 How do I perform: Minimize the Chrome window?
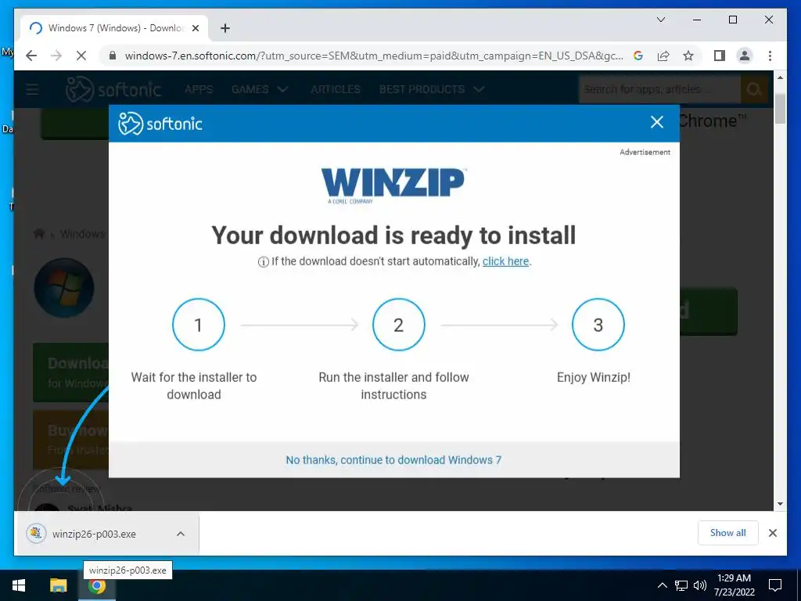(697, 20)
